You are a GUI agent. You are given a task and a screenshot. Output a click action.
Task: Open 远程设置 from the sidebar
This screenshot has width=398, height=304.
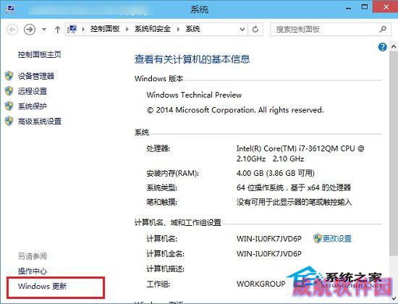coord(33,91)
